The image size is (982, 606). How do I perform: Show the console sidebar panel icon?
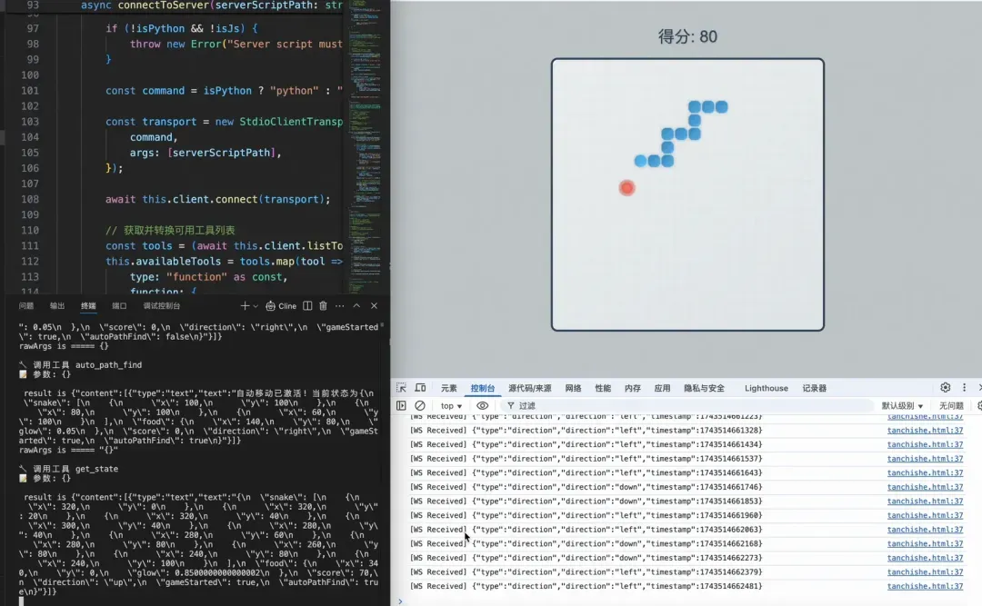tap(402, 406)
